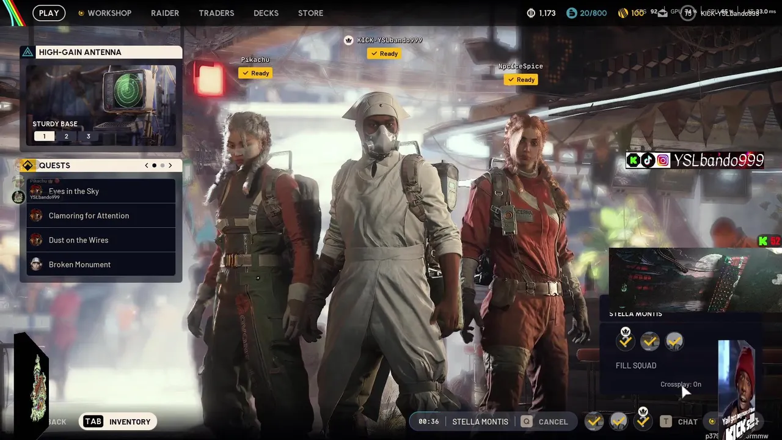This screenshot has width=782, height=440.
Task: Click first squad avatar in bottom bar
Action: click(x=594, y=421)
